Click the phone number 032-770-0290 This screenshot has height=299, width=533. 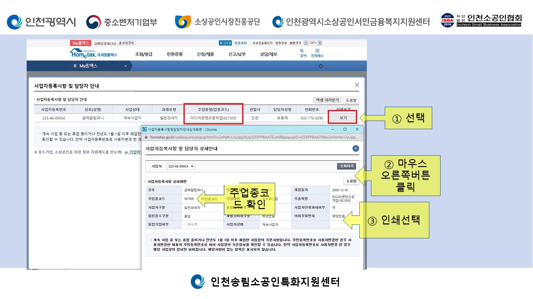[312, 118]
